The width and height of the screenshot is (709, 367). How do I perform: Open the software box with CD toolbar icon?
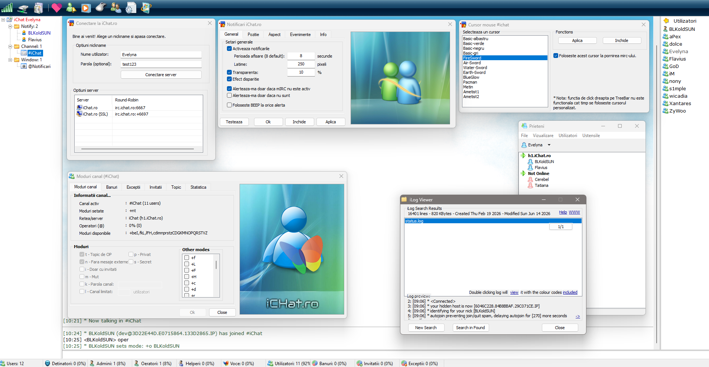point(38,7)
